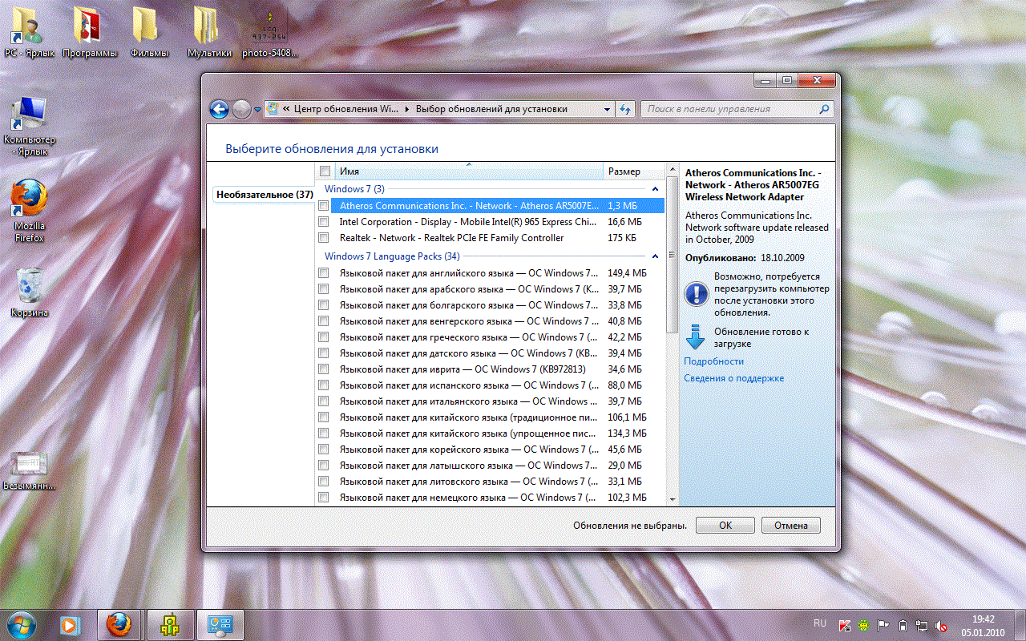Click the Forward arrow next to Back
The height and width of the screenshot is (641, 1026).
tap(241, 109)
